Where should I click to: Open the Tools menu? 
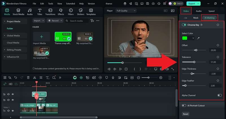pyautogui.click(x=51, y=4)
